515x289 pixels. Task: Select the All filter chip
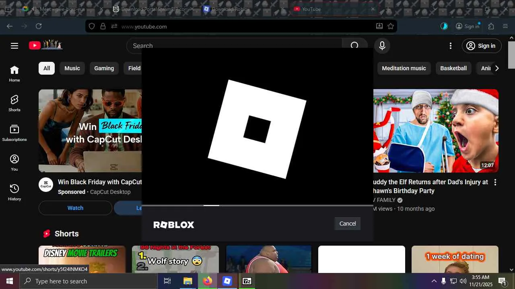click(47, 68)
